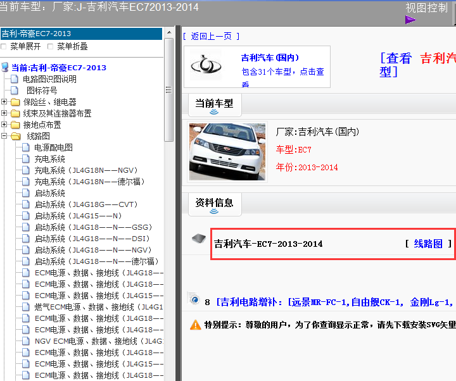Click the folder icon for 保险丝、继电器
The height and width of the screenshot is (381, 456).
pyautogui.click(x=15, y=102)
